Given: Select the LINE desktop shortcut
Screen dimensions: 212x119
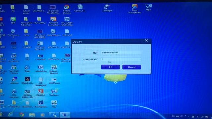Looking at the screenshot, I should (13, 20).
